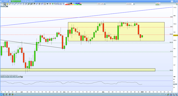178x96 pixels.
Task: Insert a red down arrow marker
Action: [x=50, y=4]
